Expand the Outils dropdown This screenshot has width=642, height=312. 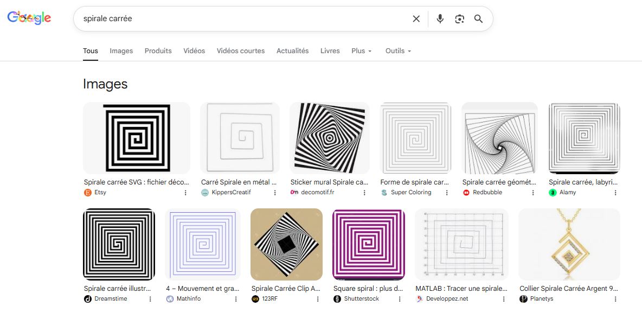point(398,51)
